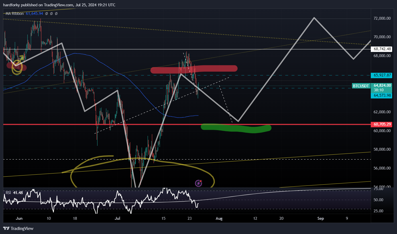Click the RSI 25.00 scale label
This screenshot has width=397, height=234.
click(378, 211)
